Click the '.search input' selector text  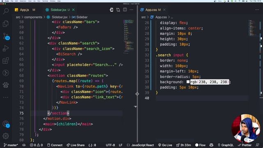click(170, 55)
